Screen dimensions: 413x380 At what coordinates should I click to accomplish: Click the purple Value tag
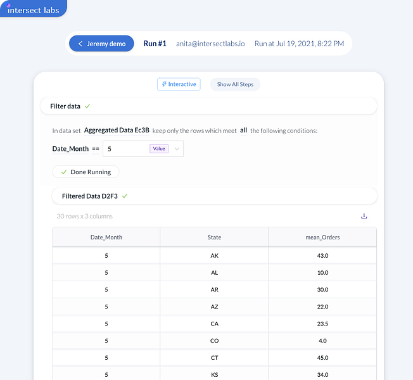(159, 149)
